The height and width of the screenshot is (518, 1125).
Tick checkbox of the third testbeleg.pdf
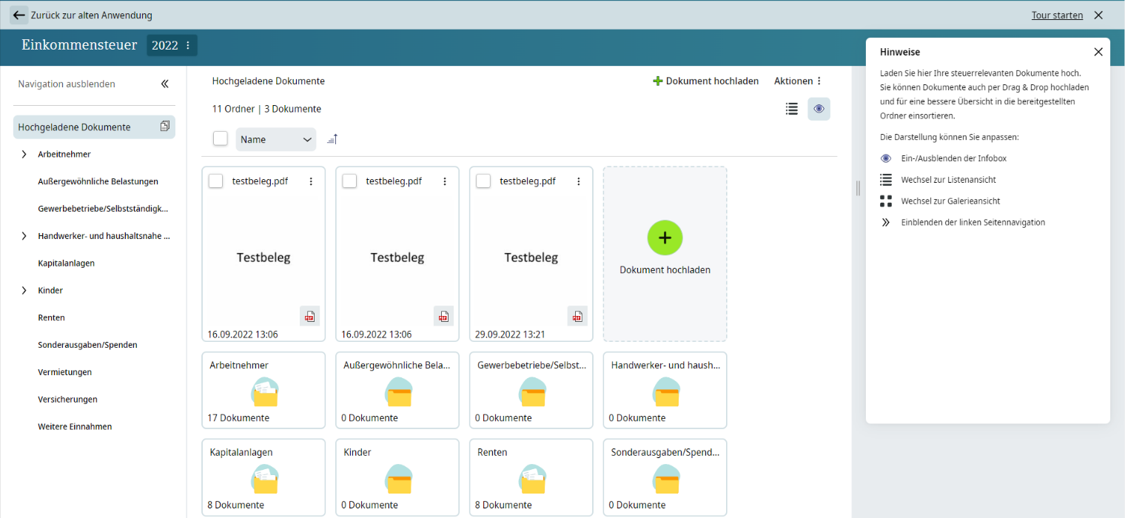(483, 181)
